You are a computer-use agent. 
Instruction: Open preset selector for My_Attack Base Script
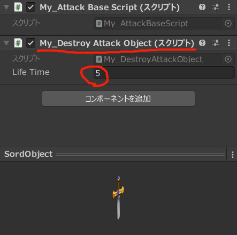(x=216, y=7)
